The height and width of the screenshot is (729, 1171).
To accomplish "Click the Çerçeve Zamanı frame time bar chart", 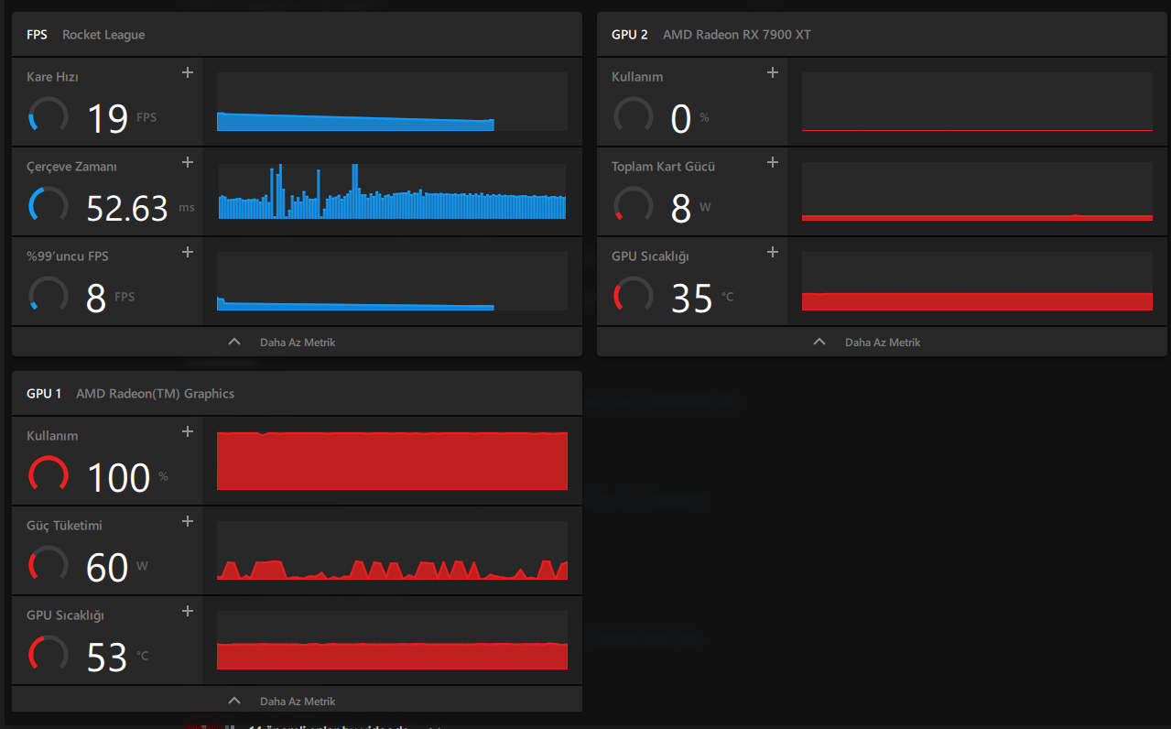I will tap(392, 191).
